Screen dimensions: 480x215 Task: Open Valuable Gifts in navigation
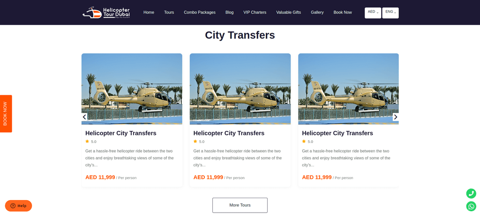pos(288,13)
